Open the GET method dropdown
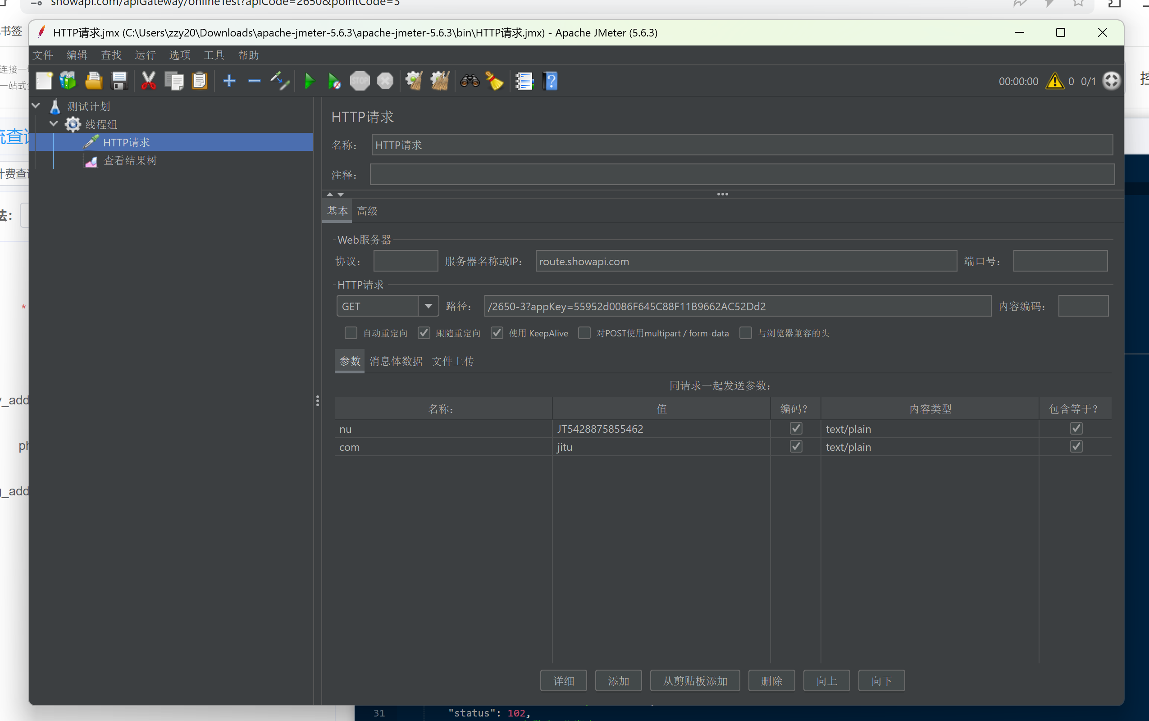The height and width of the screenshot is (721, 1149). click(x=428, y=306)
